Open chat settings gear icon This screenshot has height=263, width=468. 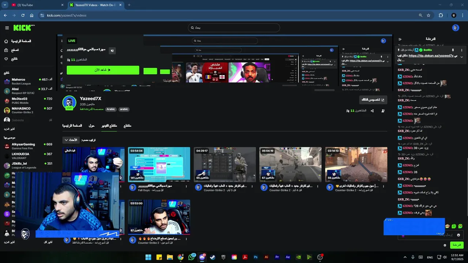(445, 245)
